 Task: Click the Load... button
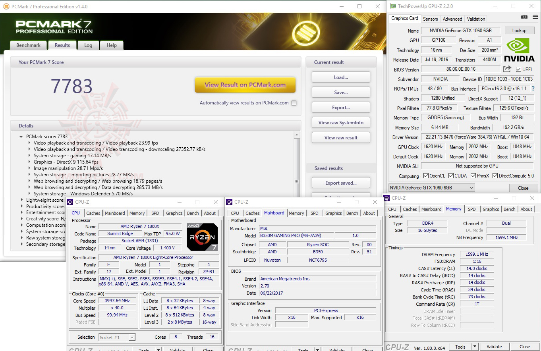pyautogui.click(x=341, y=77)
